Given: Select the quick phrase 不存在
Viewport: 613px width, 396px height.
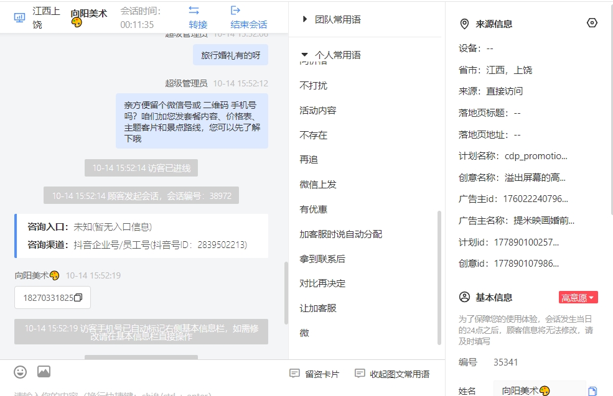Looking at the screenshot, I should pos(313,135).
